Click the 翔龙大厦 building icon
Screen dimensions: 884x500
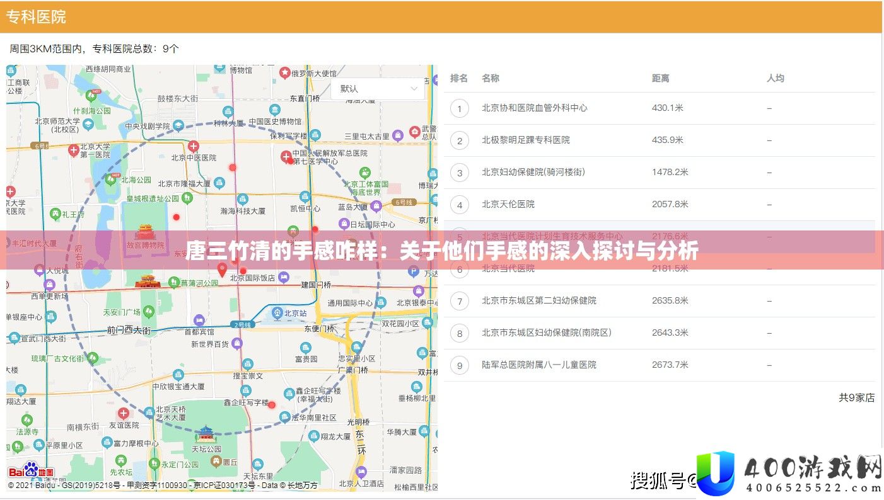coord(313,435)
